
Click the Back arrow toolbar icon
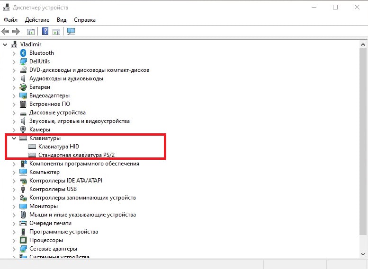(6, 32)
